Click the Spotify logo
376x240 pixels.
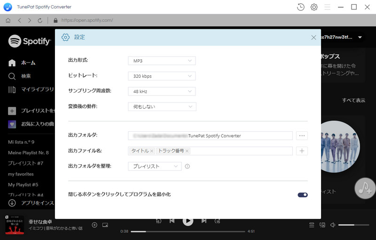[30, 41]
